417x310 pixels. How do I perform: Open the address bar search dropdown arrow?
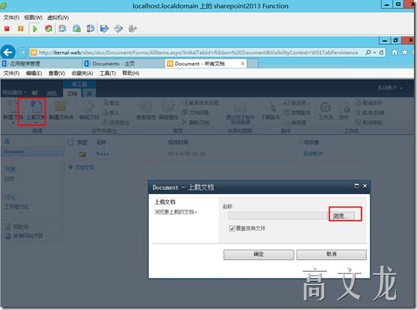pyautogui.click(x=374, y=52)
